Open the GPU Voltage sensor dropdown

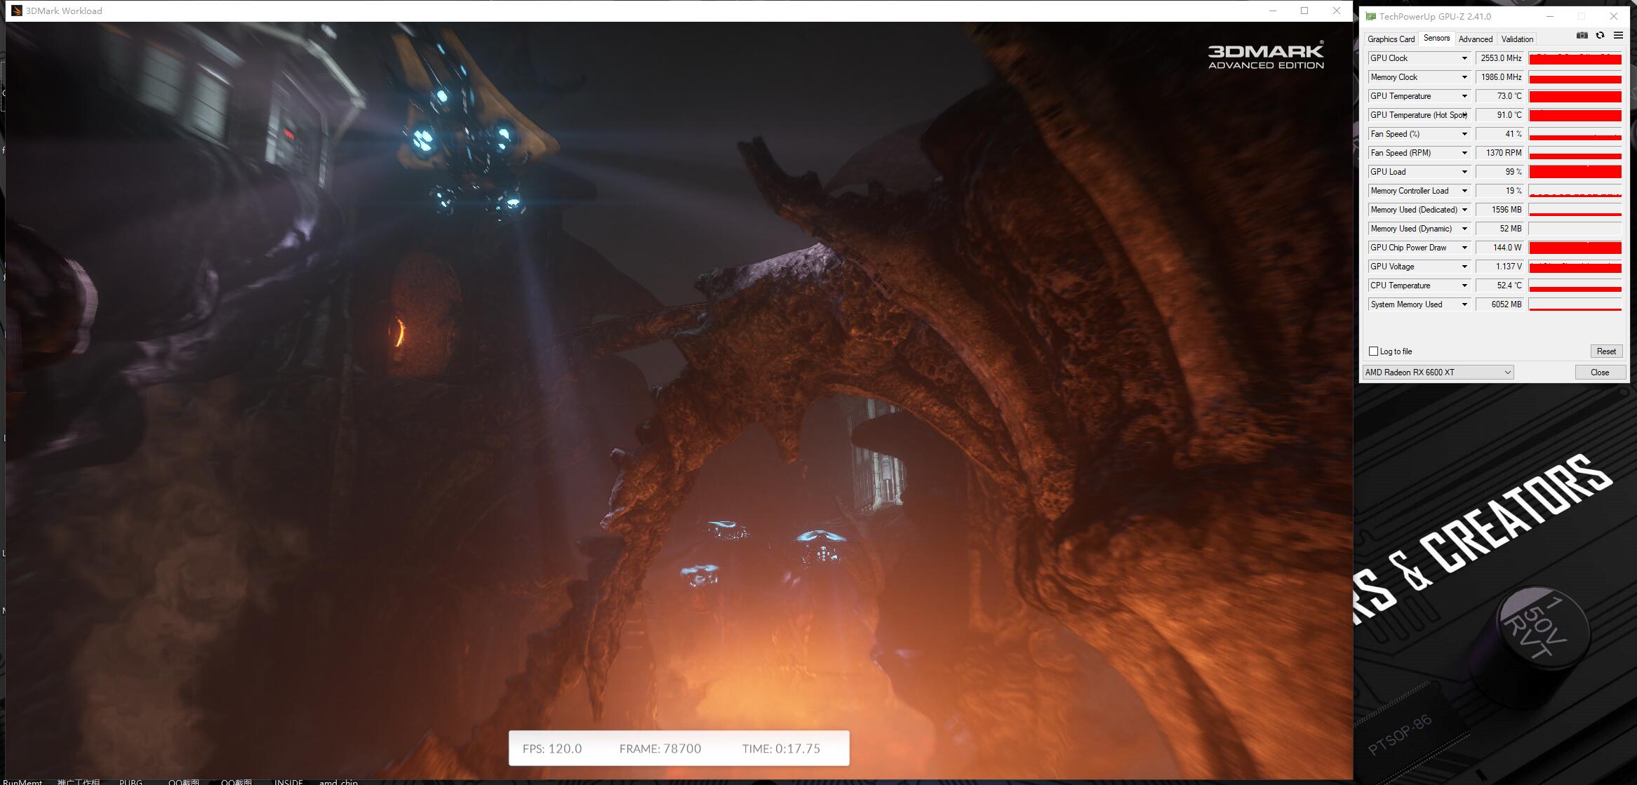[x=1464, y=267]
